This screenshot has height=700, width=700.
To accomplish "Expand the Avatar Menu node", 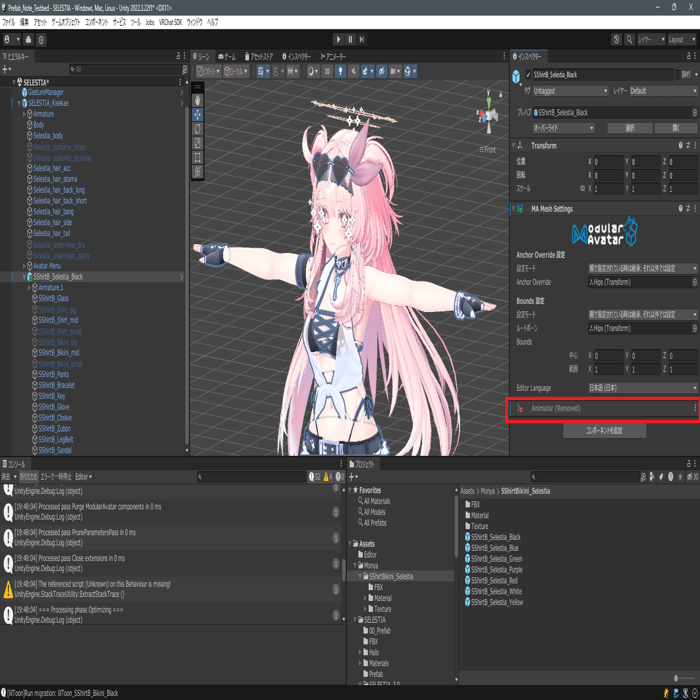I will (24, 266).
